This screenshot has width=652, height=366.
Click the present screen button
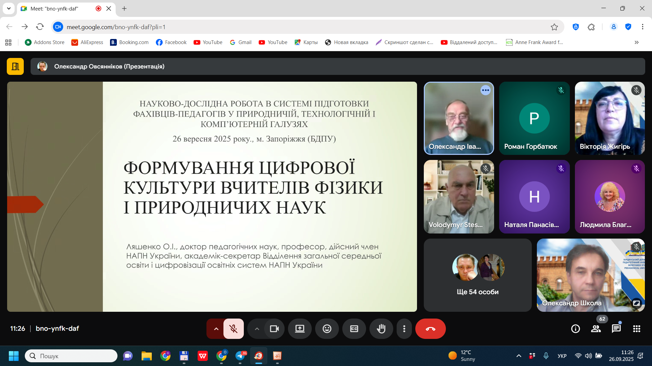[300, 329]
